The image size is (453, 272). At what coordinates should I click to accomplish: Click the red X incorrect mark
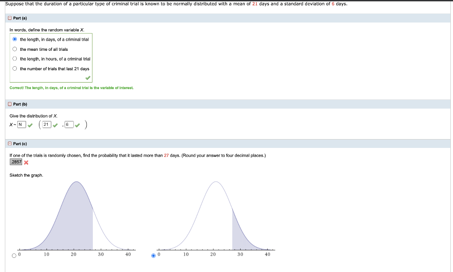point(26,162)
